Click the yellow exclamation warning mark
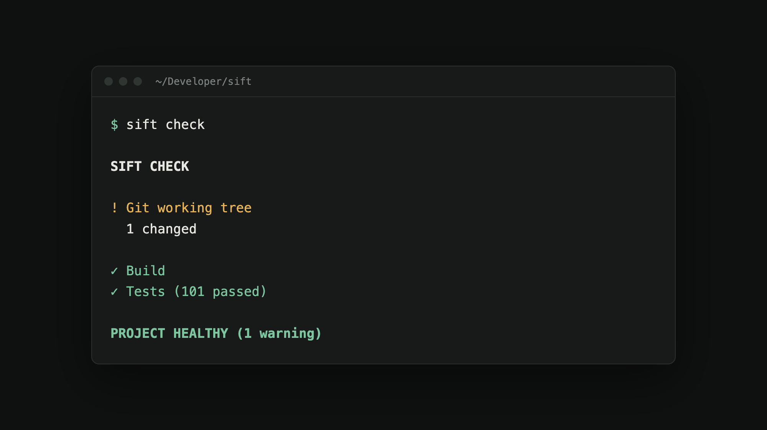 coord(114,208)
